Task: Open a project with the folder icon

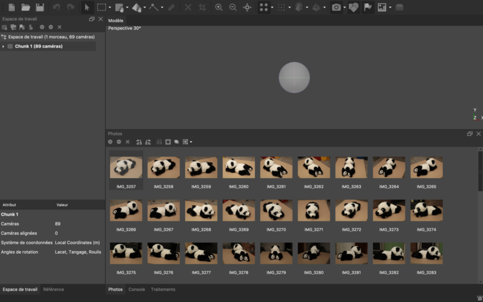Action: [x=26, y=7]
